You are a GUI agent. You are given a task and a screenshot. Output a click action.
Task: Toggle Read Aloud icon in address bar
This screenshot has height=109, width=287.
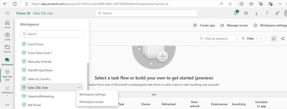click(x=221, y=4)
